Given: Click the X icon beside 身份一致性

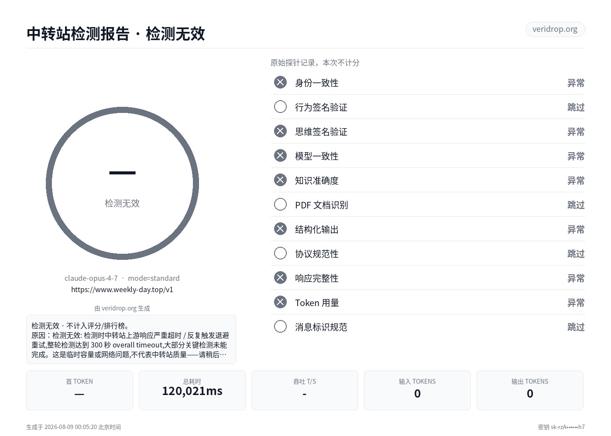Looking at the screenshot, I should pyautogui.click(x=280, y=82).
